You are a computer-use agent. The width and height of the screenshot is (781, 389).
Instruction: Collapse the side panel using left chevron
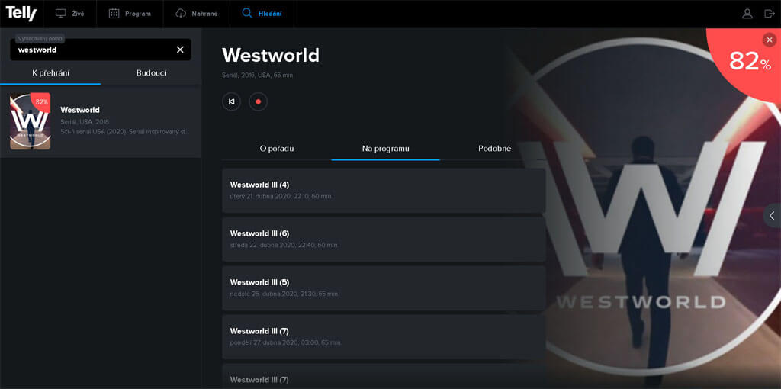coord(772,216)
